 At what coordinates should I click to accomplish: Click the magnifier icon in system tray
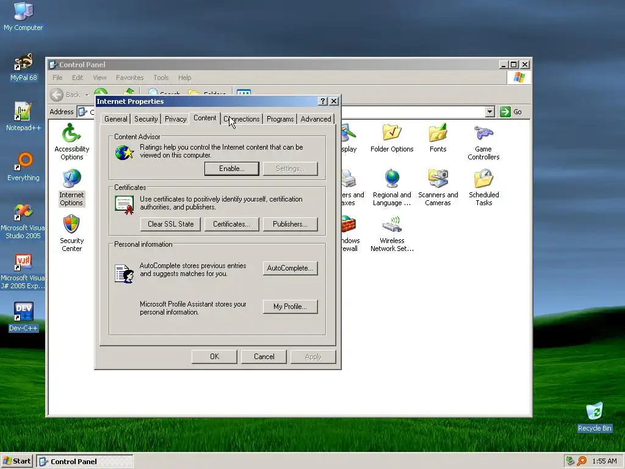(x=582, y=461)
